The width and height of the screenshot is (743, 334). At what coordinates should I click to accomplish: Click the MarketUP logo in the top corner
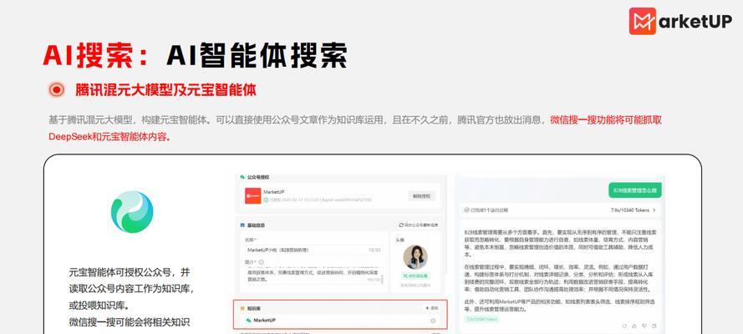[x=680, y=21]
